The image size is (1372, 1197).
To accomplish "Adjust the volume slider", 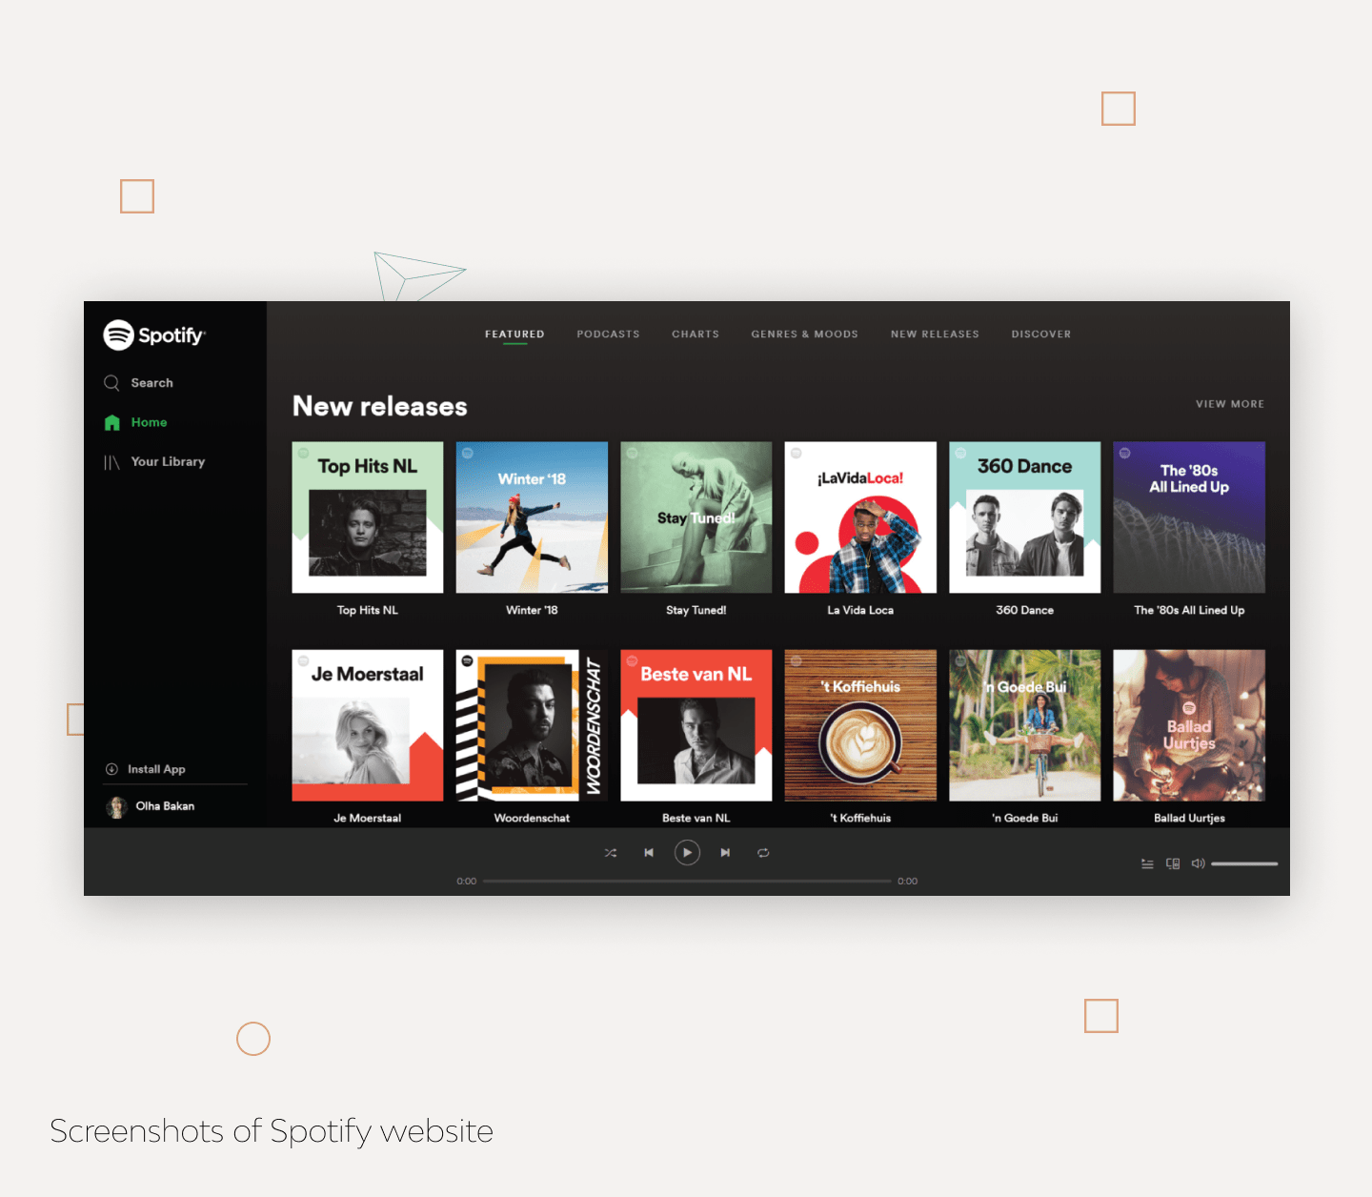I will (x=1243, y=863).
